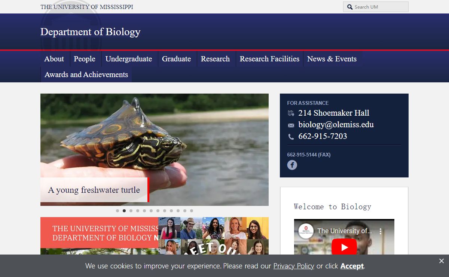449x277 pixels.
Task: Open the YouTube video options menu dots
Action: (381, 231)
